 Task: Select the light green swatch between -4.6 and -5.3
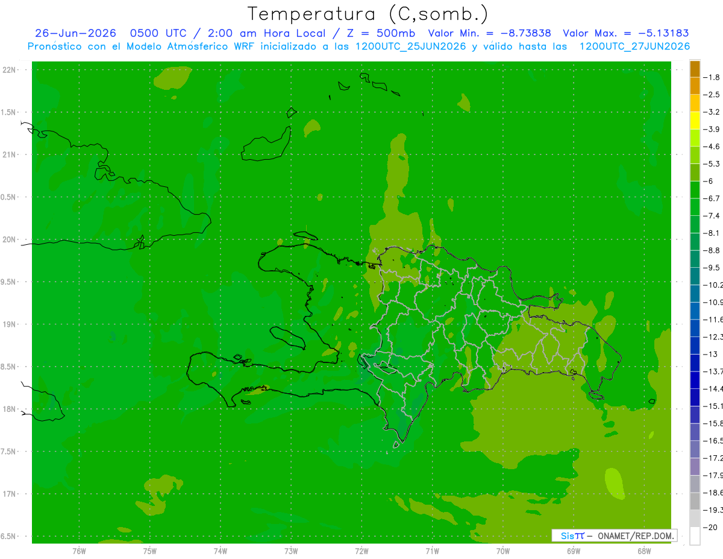[x=695, y=155]
